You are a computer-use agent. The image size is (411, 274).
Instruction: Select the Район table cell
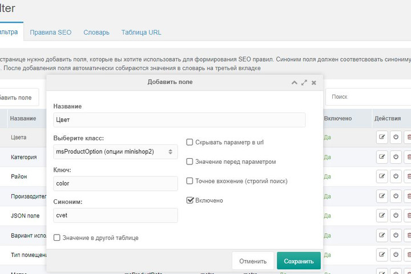click(19, 176)
